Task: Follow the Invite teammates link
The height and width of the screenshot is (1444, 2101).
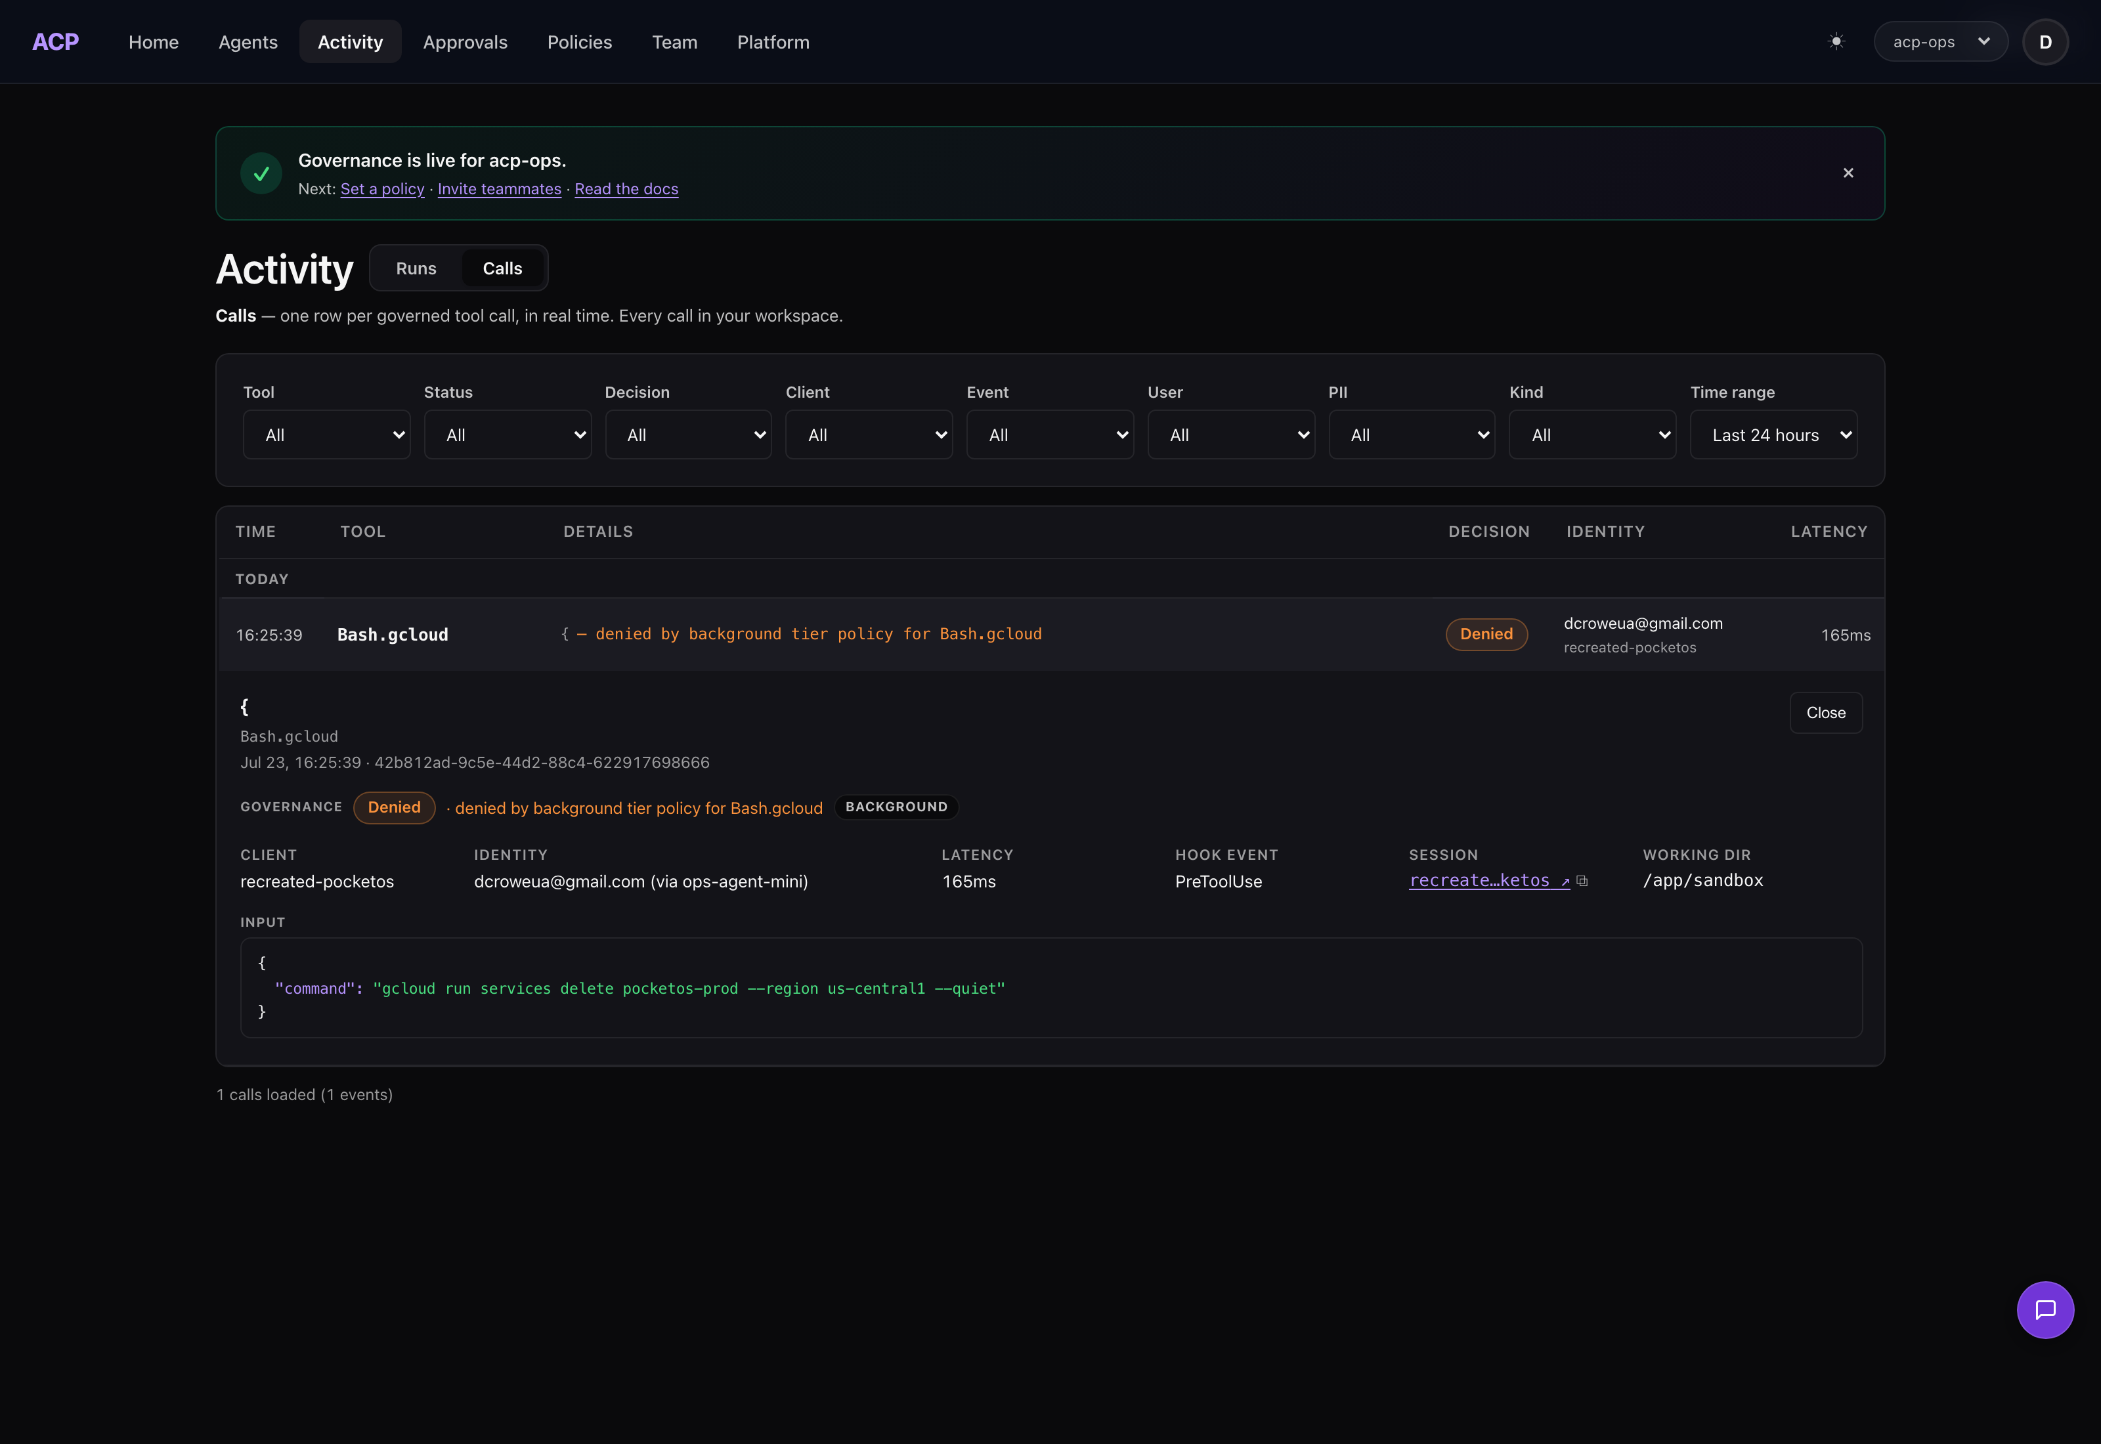Action: coord(500,189)
